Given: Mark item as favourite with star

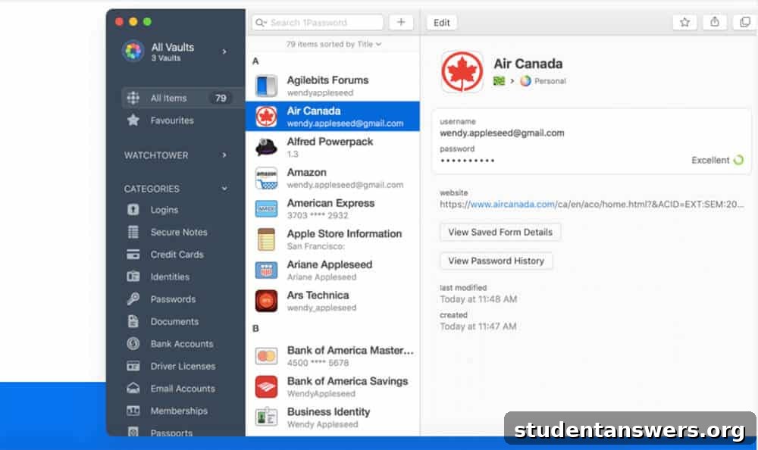Looking at the screenshot, I should click(684, 22).
